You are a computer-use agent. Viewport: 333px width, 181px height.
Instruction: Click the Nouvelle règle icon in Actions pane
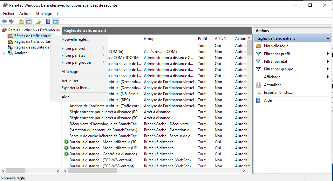click(x=258, y=46)
